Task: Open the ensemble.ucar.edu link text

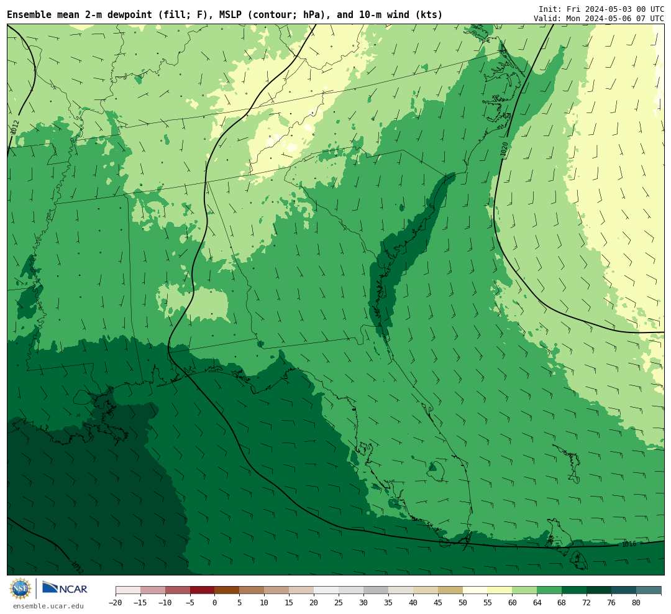Action: coord(48,606)
